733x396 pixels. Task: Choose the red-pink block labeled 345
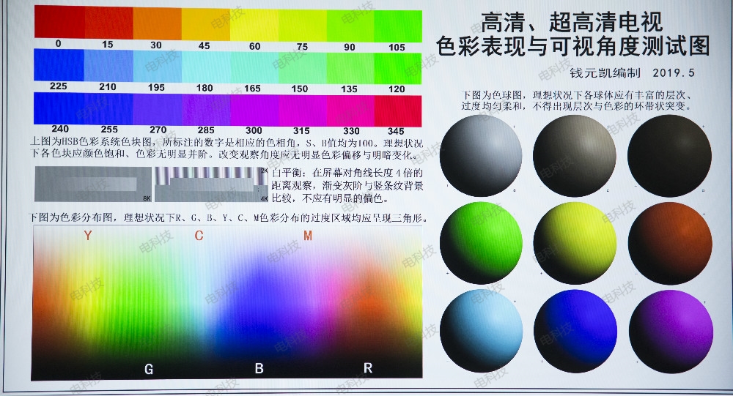click(x=398, y=110)
